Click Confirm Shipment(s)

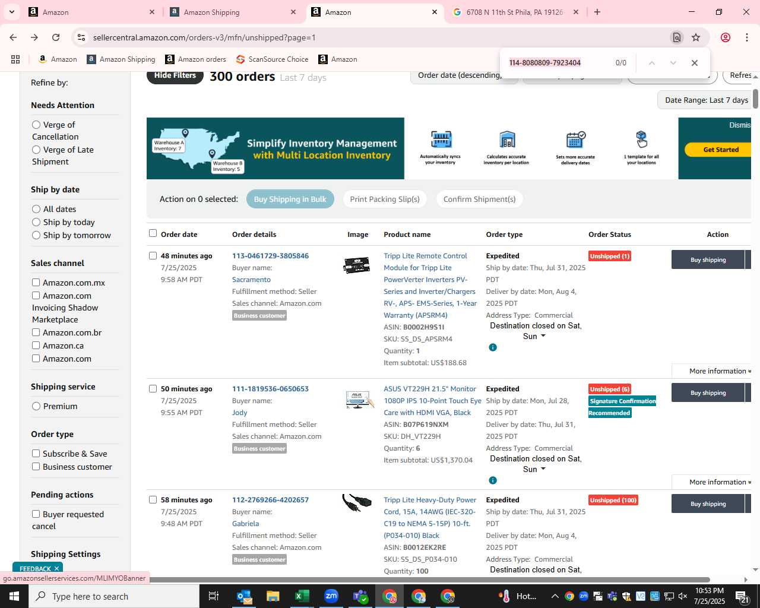pyautogui.click(x=479, y=199)
